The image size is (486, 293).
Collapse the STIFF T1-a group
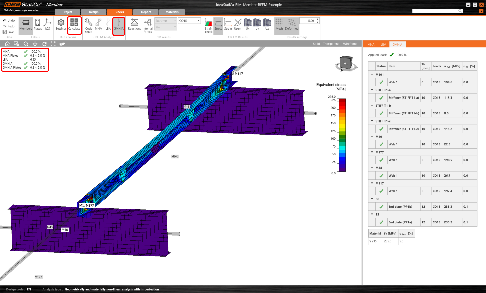(x=372, y=90)
